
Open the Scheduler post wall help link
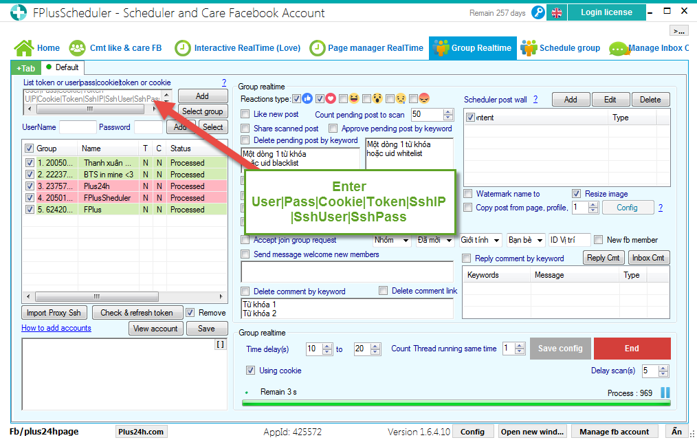pyautogui.click(x=535, y=100)
